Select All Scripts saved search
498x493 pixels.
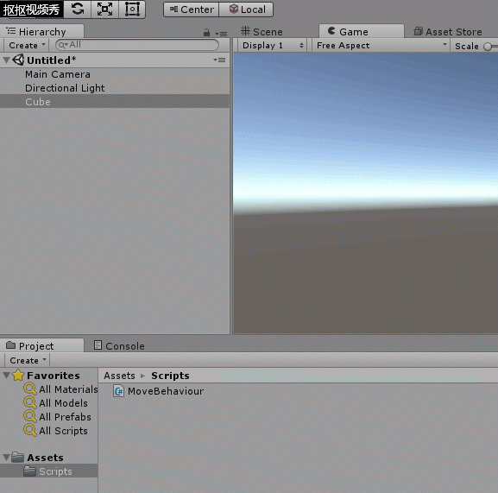pos(56,431)
